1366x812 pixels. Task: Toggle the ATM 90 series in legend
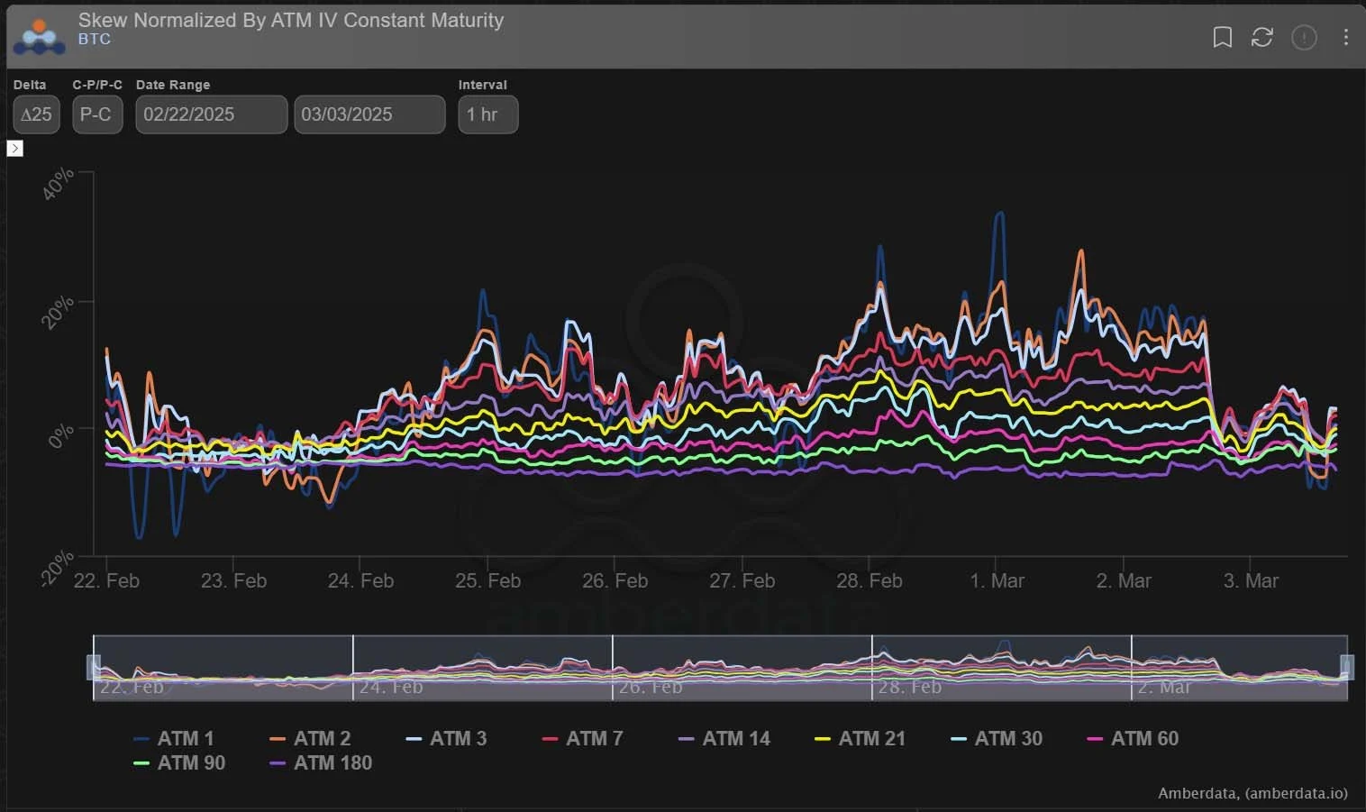pyautogui.click(x=178, y=762)
